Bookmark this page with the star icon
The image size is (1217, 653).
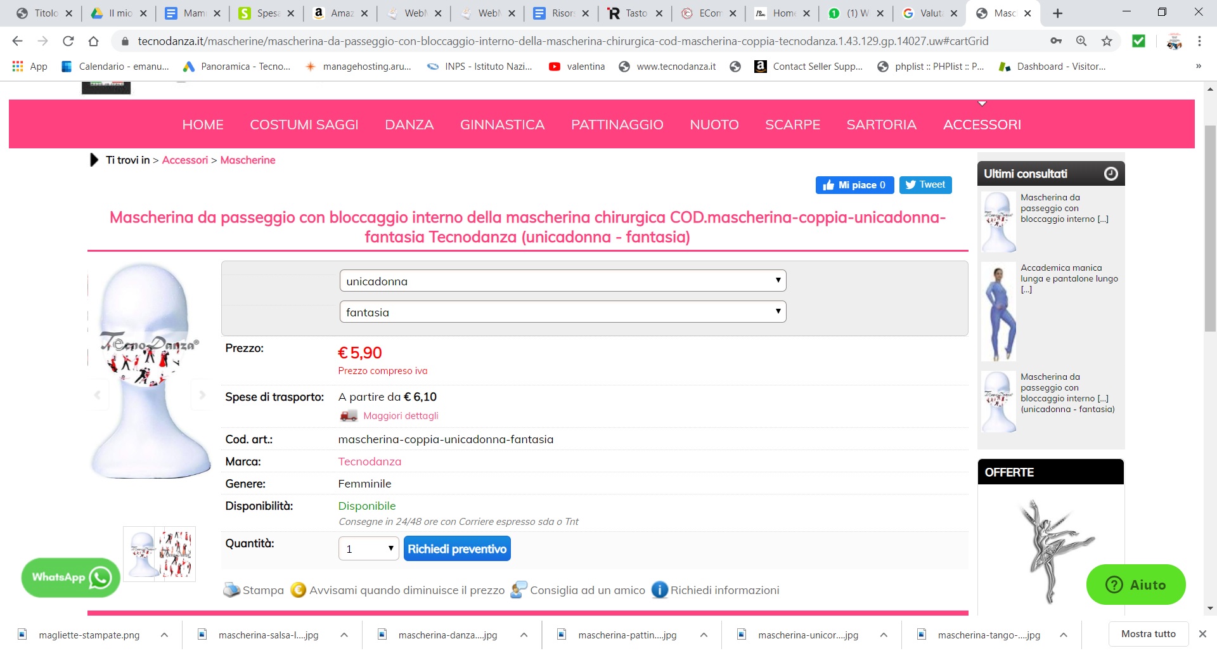click(1107, 41)
